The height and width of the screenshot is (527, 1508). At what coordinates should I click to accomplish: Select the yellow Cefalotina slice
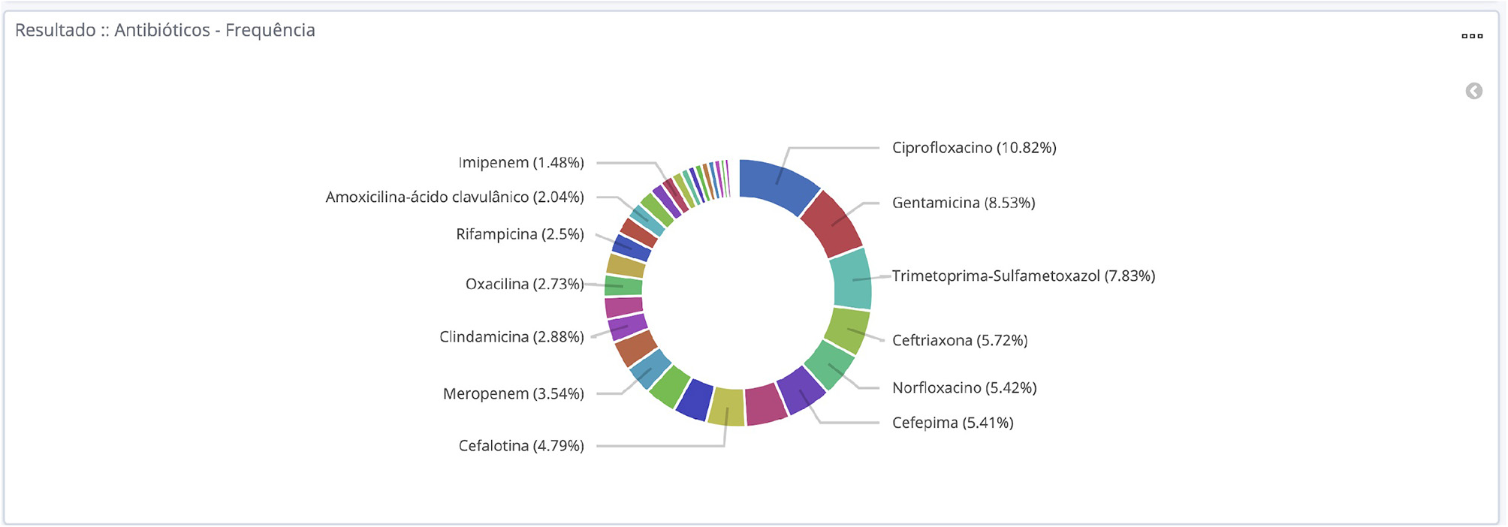coord(726,406)
